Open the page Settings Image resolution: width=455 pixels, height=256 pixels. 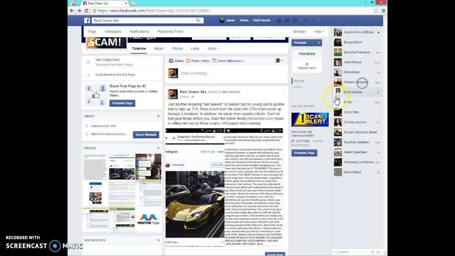(x=299, y=31)
